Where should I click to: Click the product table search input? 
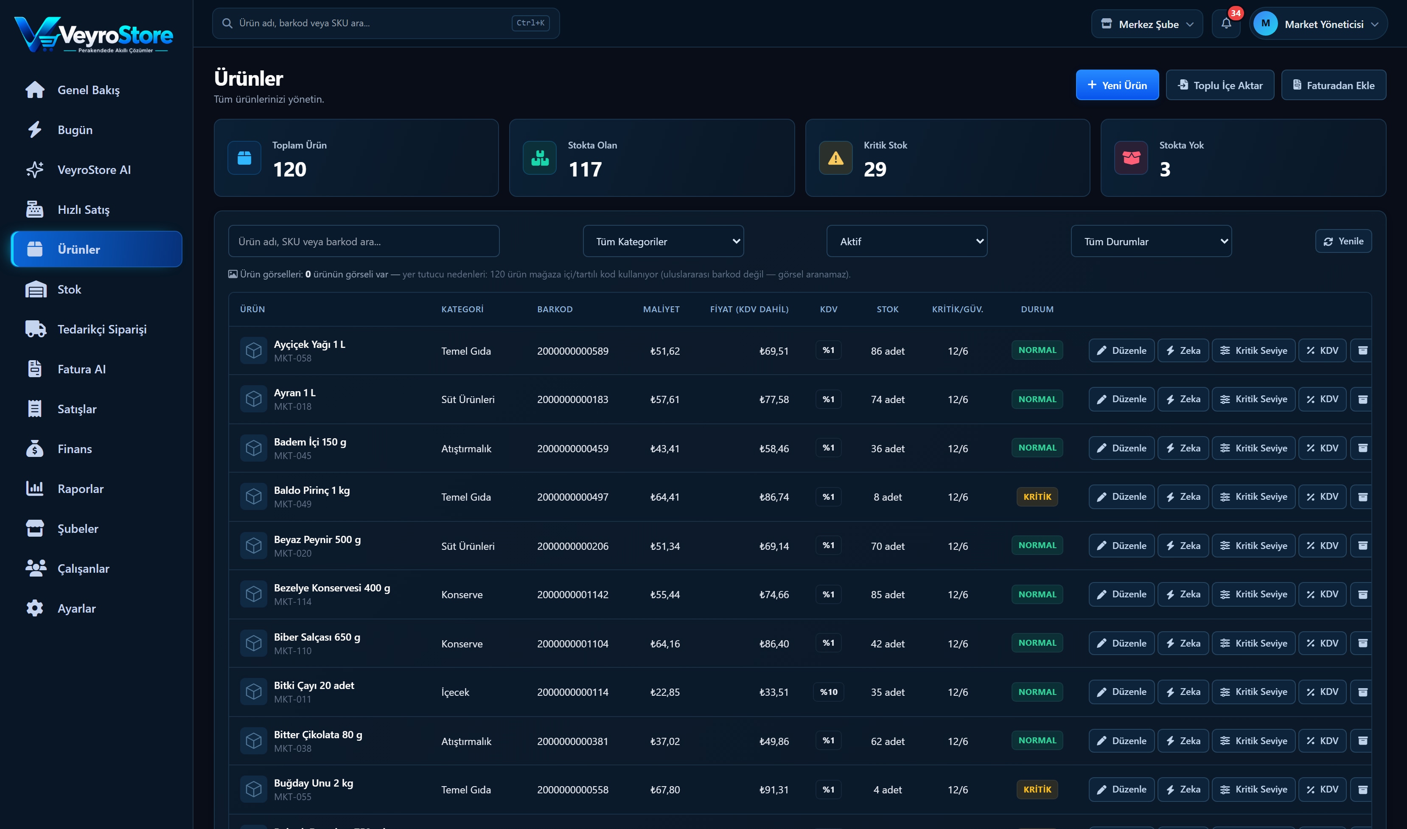click(364, 241)
